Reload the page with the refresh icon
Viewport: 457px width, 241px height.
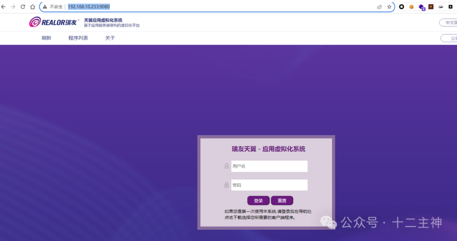pyautogui.click(x=23, y=7)
